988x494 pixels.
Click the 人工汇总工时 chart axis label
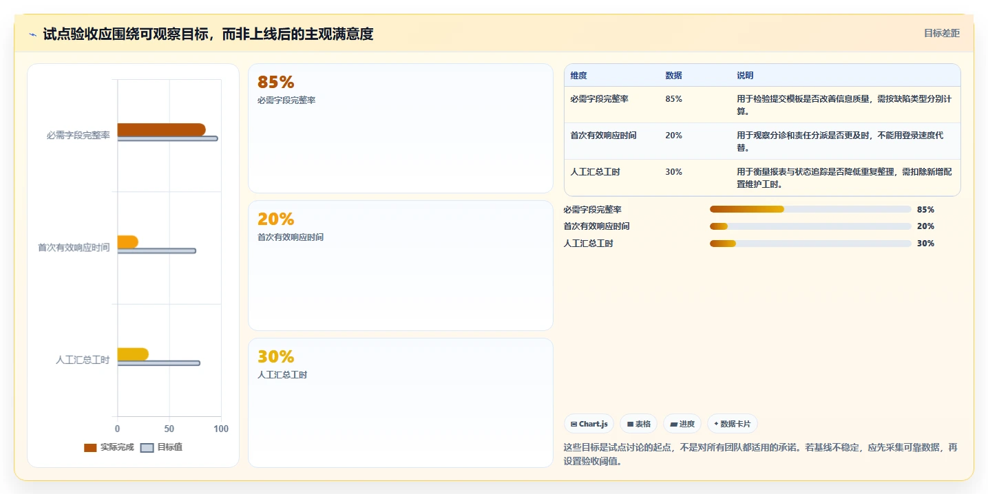[x=83, y=360]
